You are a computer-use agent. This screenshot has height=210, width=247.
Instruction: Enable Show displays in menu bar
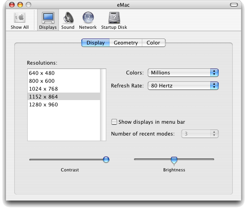(114, 122)
